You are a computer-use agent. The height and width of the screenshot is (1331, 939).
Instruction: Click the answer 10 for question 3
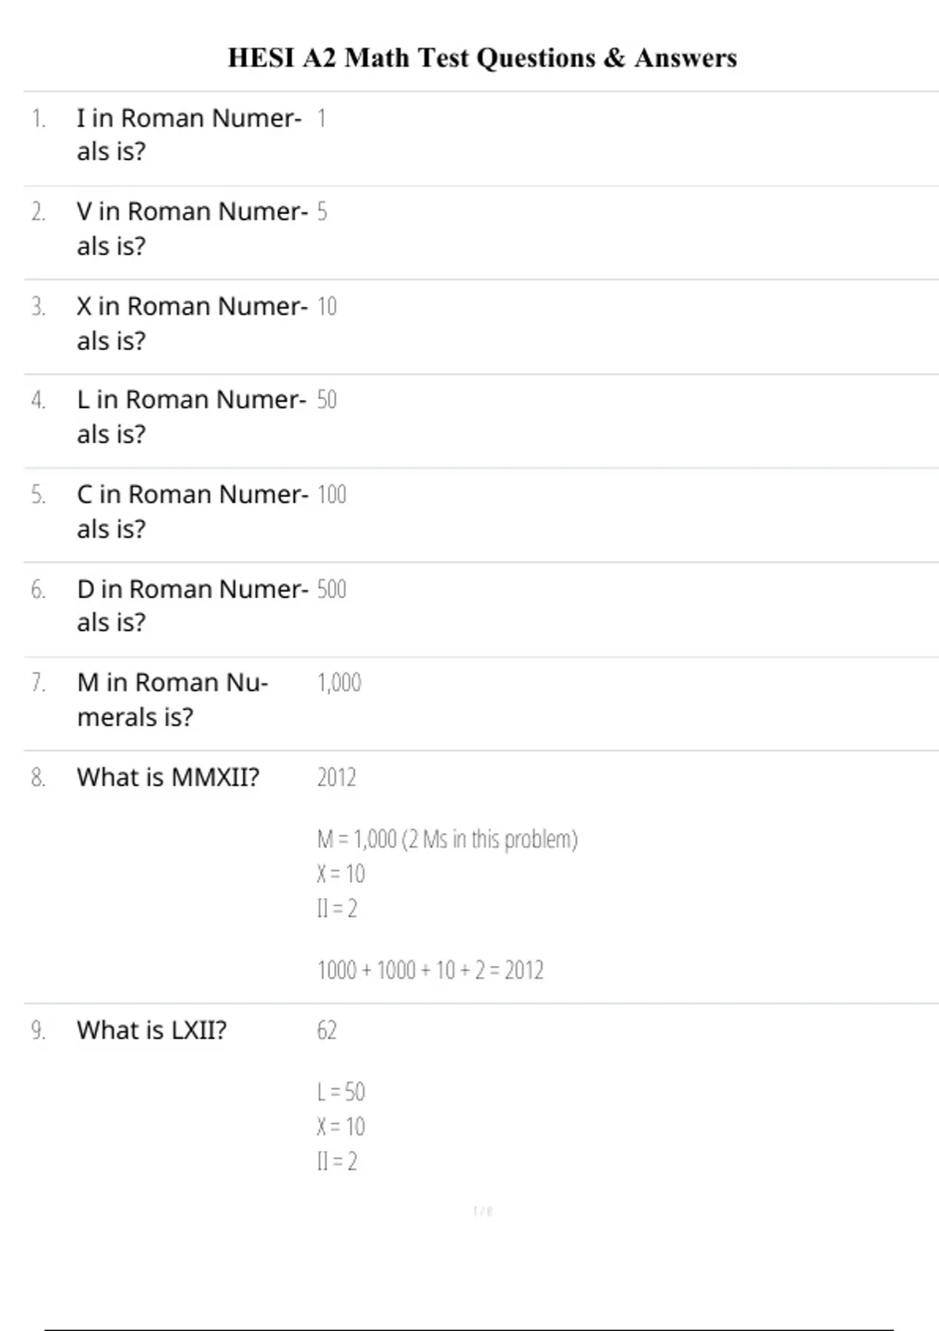[326, 306]
